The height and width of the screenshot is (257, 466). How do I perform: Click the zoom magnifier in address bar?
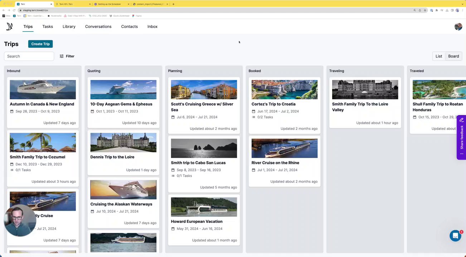pos(415,10)
